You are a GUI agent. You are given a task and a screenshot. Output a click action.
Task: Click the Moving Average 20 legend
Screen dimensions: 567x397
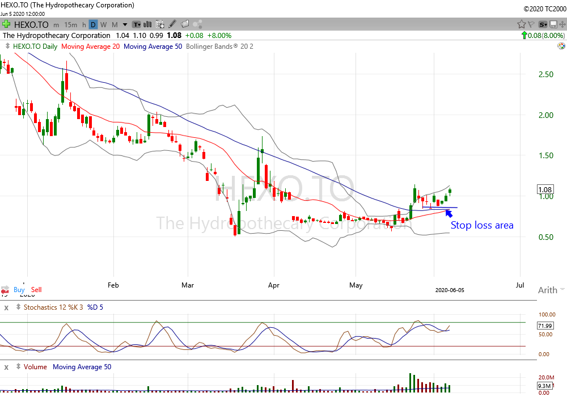pyautogui.click(x=90, y=47)
